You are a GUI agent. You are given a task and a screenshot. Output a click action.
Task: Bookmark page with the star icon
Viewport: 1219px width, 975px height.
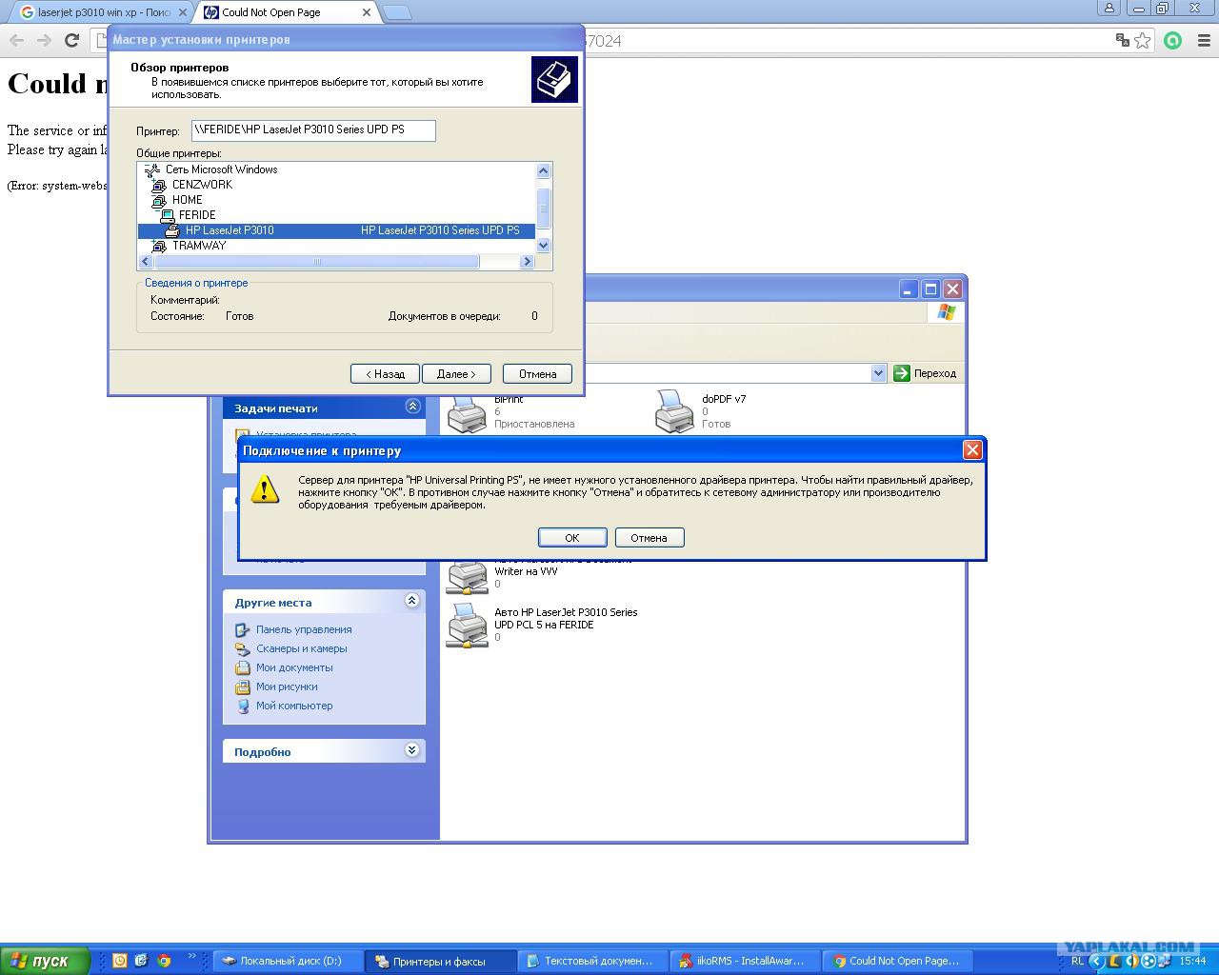pos(1142,40)
